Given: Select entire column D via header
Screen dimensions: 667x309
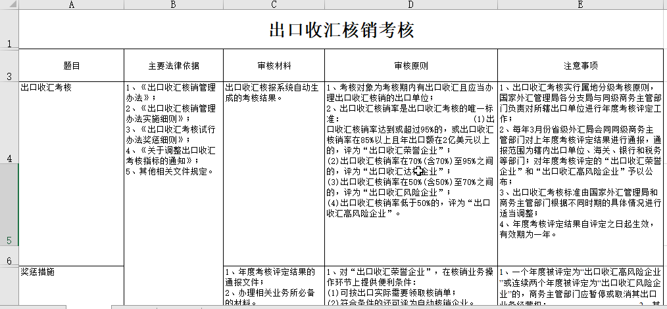Looking at the screenshot, I should click(410, 5).
